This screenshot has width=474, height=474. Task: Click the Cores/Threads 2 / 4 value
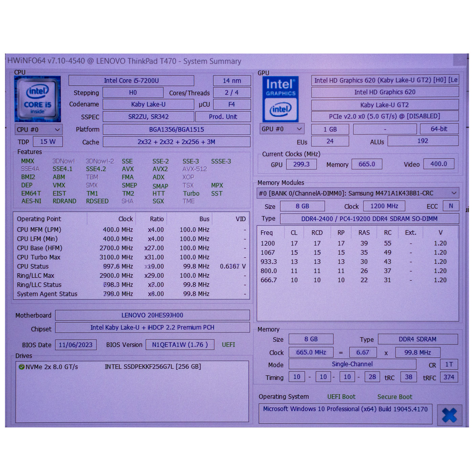[232, 92]
